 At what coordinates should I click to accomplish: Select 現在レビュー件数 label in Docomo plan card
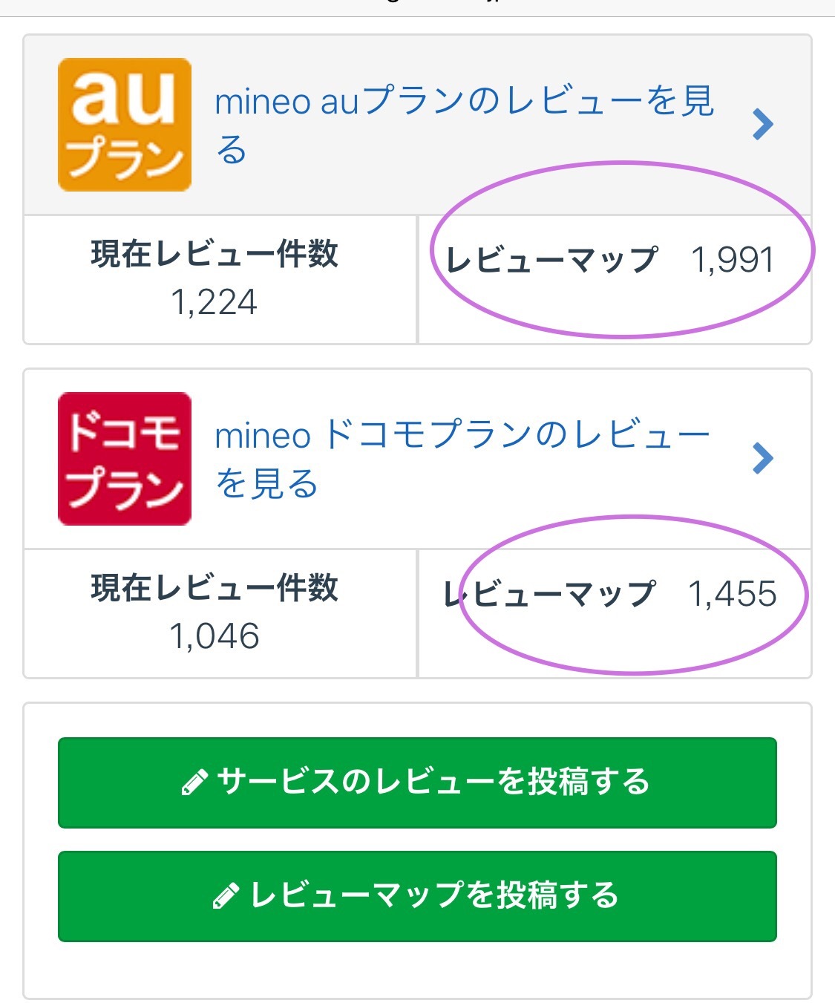215,588
